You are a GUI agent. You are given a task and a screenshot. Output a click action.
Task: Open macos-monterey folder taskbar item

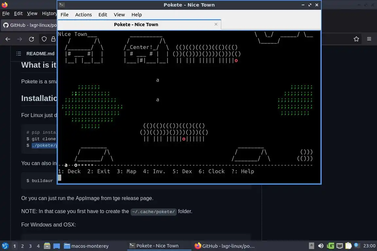(86, 246)
